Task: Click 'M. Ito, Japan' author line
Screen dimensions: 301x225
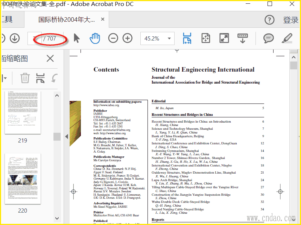Action: click(x=164, y=108)
